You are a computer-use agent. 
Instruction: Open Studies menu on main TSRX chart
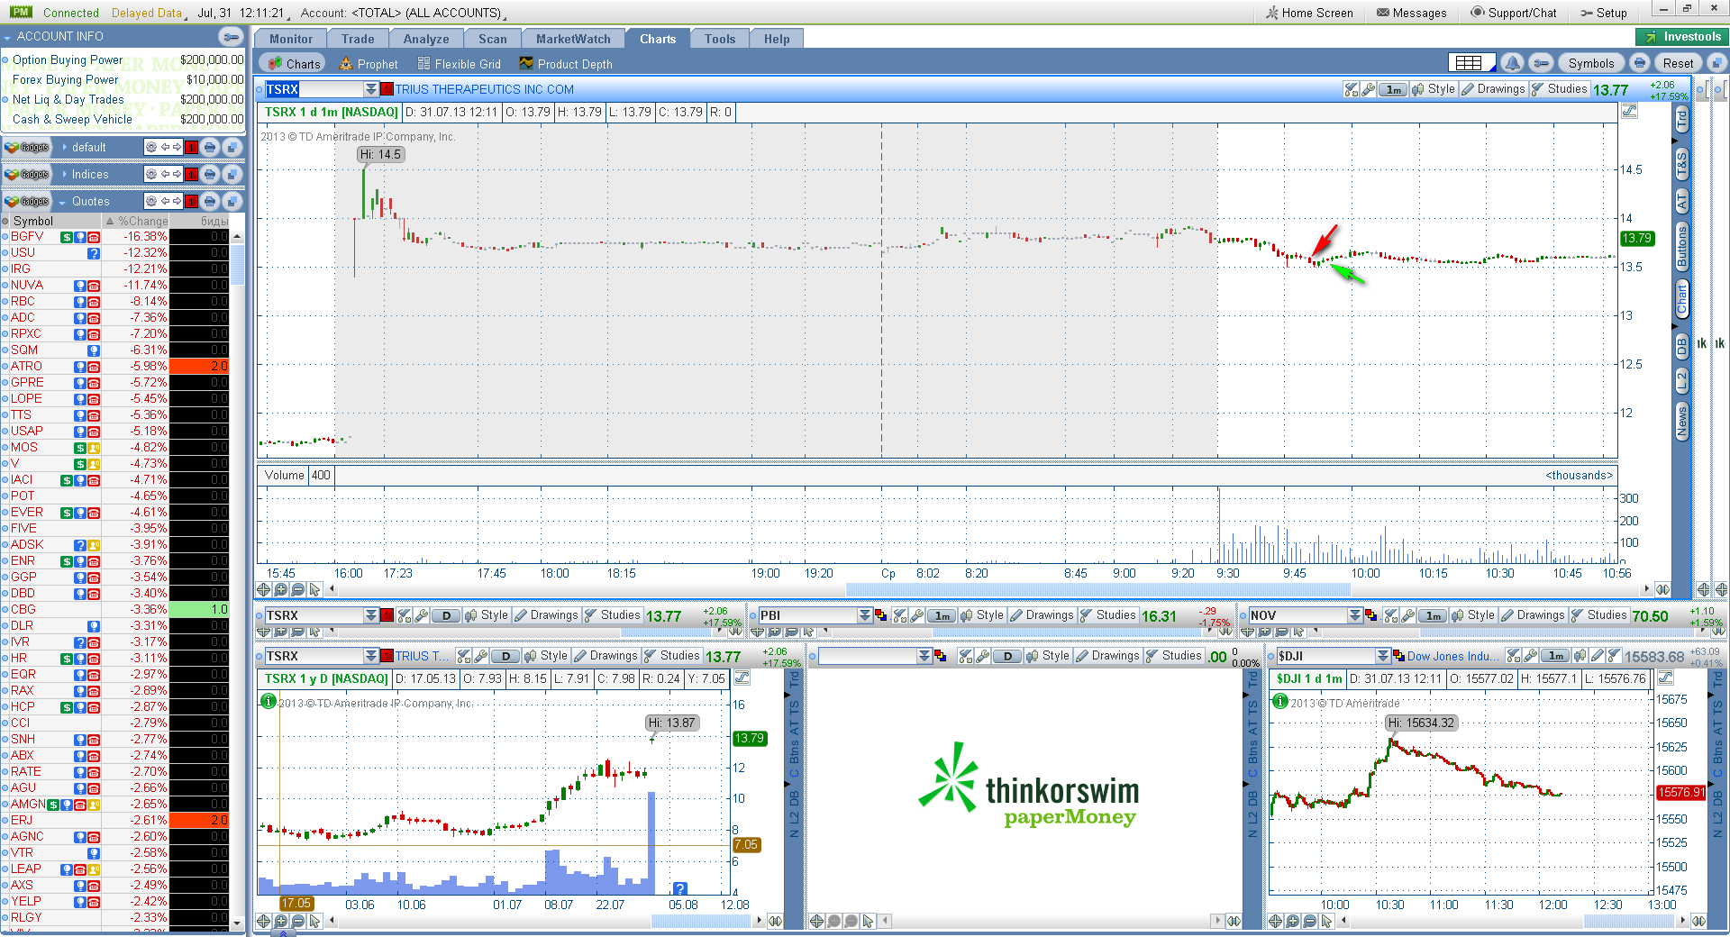[1559, 89]
